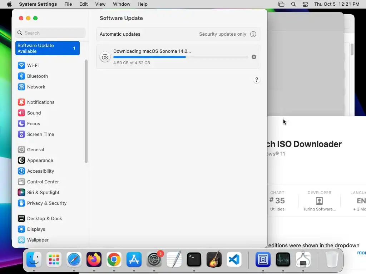This screenshot has height=274, width=366.
Task: Open Wallpaper settings
Action: point(33,240)
